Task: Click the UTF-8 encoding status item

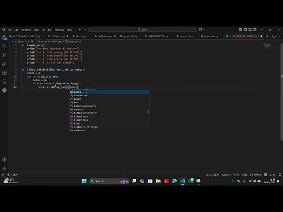Action: [237, 174]
